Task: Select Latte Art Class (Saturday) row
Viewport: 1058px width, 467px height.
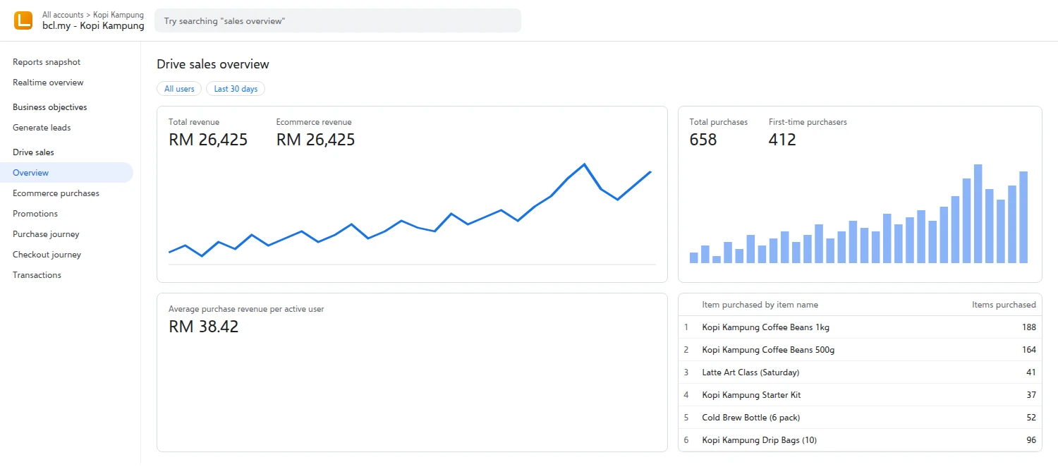Action: point(860,372)
